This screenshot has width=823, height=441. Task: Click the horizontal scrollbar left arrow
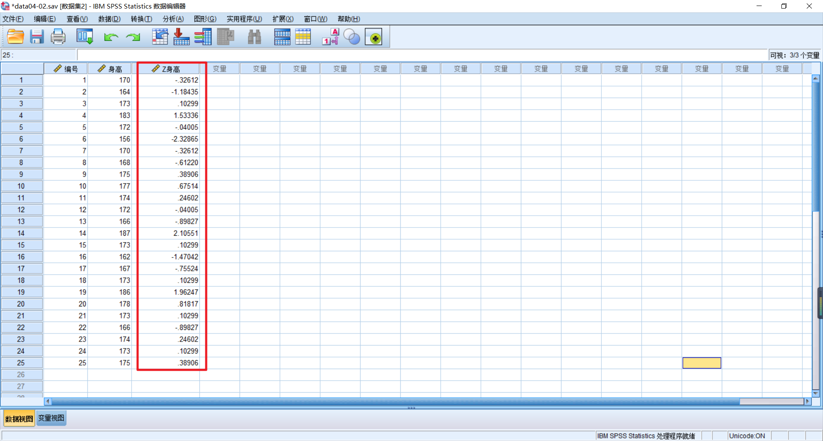pos(48,402)
